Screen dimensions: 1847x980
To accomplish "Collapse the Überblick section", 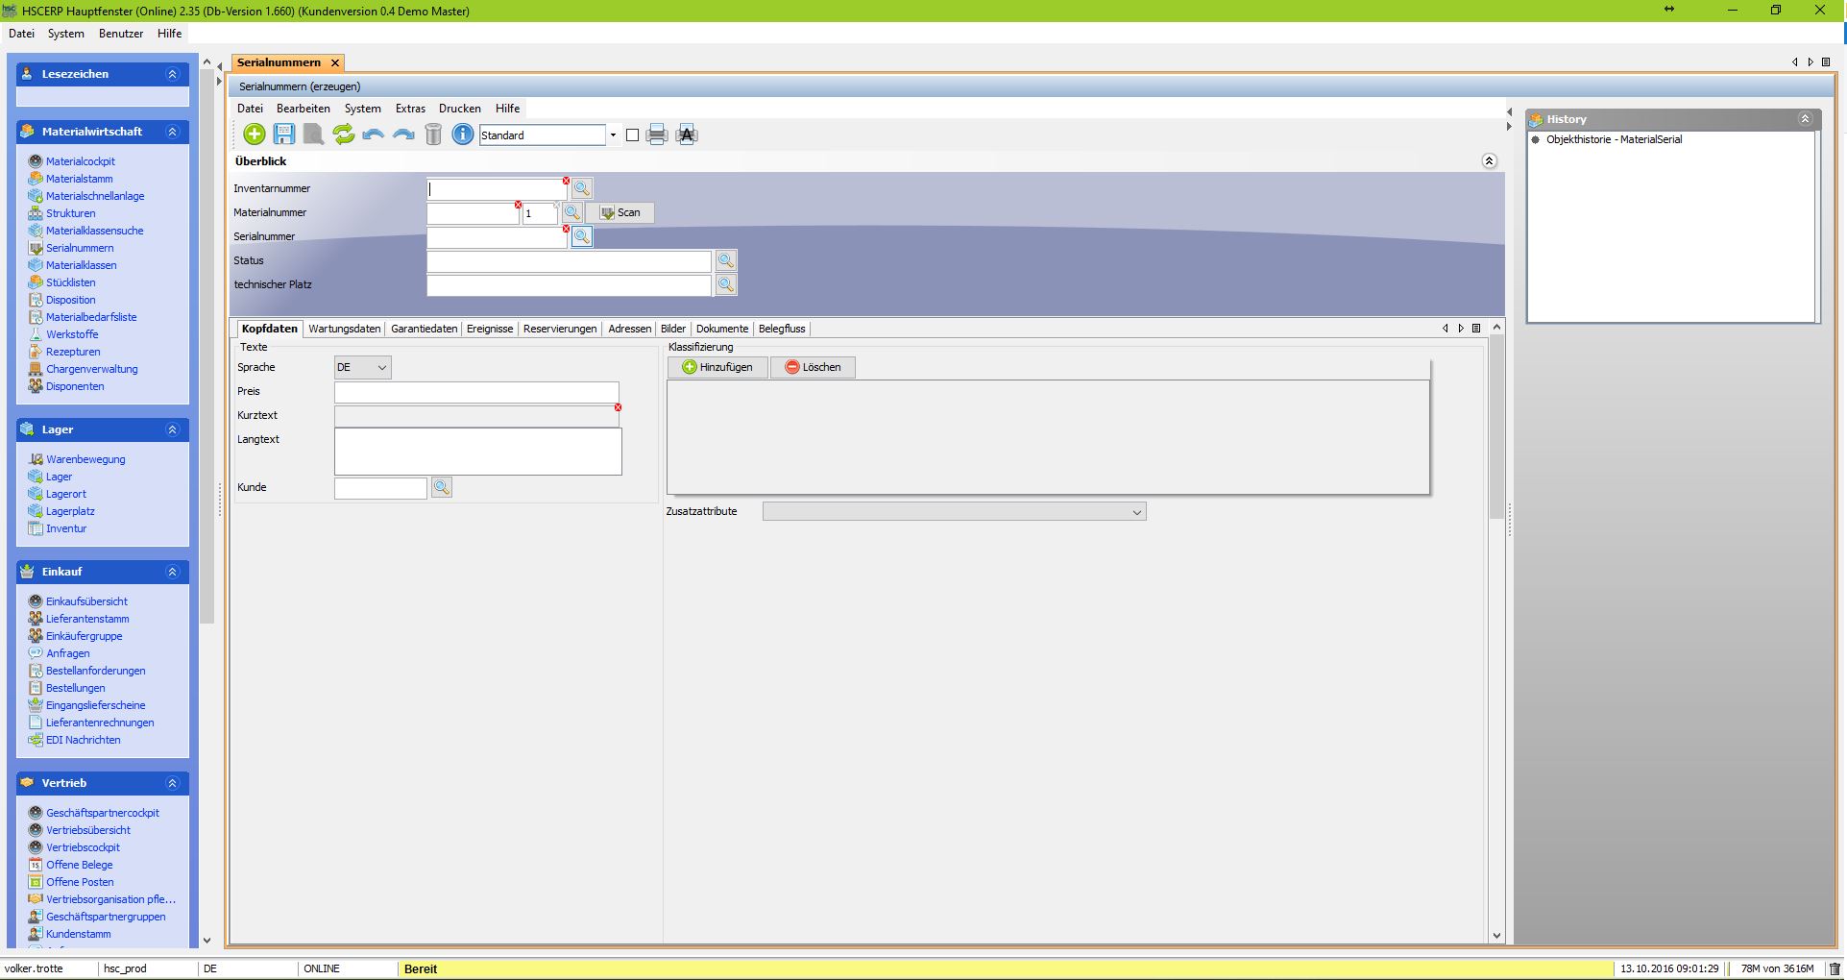I will pos(1489,161).
